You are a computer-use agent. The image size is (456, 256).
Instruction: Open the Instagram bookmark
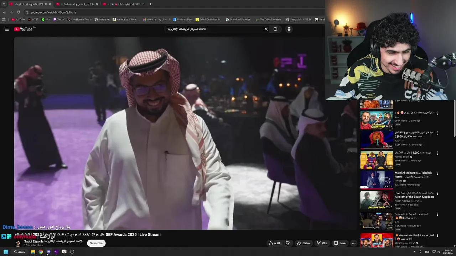pos(102,20)
